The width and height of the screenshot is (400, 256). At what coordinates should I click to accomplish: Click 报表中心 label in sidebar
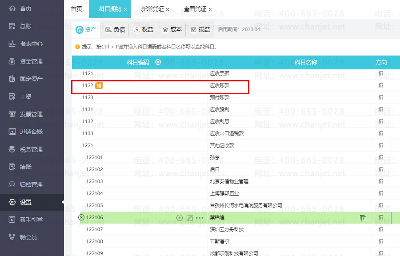pos(31,44)
